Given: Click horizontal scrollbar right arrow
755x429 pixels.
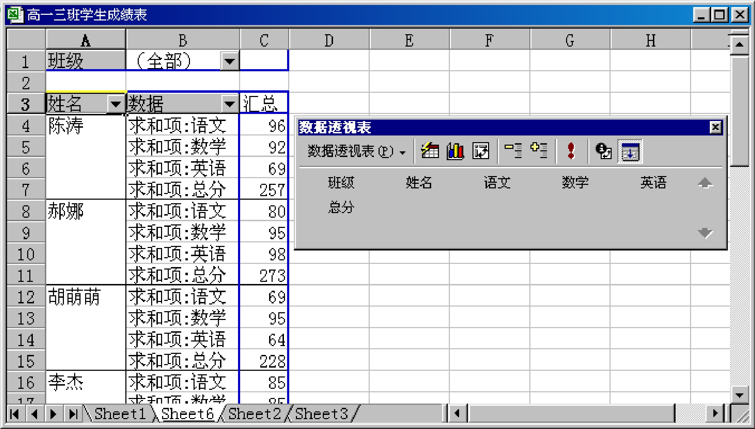Looking at the screenshot, I should pos(715,413).
